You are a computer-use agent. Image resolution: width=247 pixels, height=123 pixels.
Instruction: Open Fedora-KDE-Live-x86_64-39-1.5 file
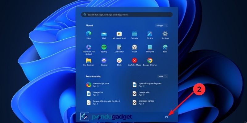click(x=103, y=102)
